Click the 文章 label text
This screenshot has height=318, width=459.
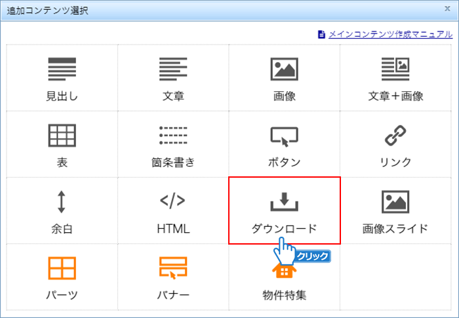point(173,96)
